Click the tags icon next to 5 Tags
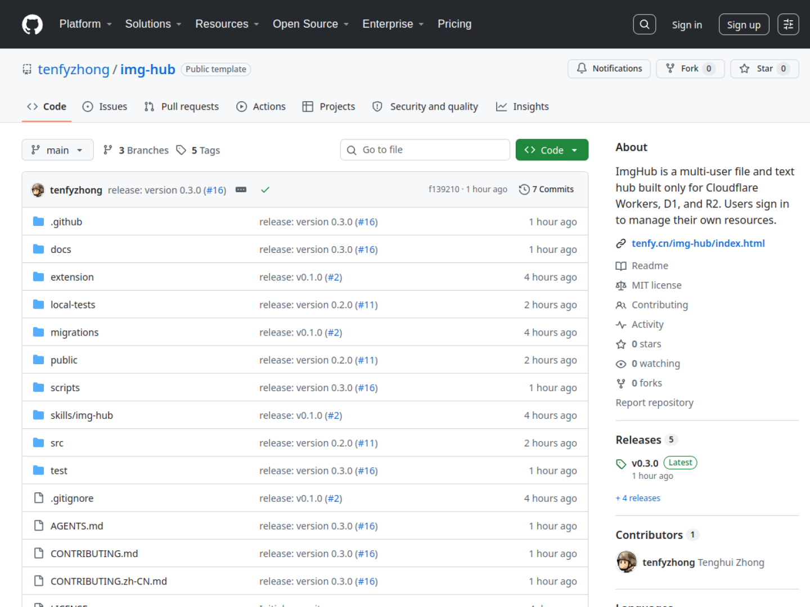 181,150
